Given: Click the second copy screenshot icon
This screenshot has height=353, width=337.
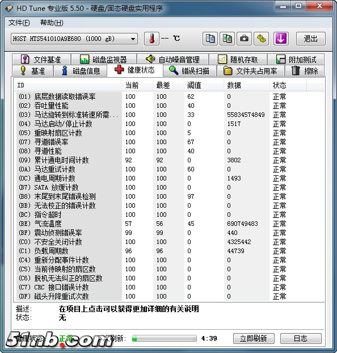Looking at the screenshot, I should click(x=227, y=39).
